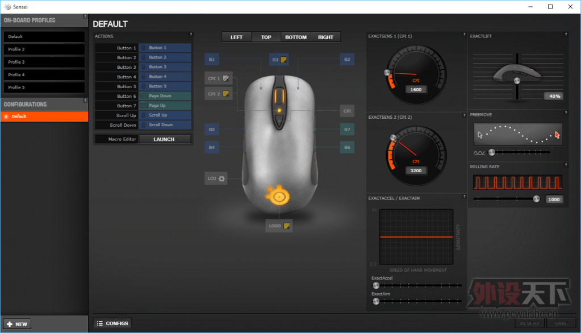This screenshot has height=333, width=581.
Task: Click the CPI 1 value field 1600
Action: pyautogui.click(x=416, y=90)
